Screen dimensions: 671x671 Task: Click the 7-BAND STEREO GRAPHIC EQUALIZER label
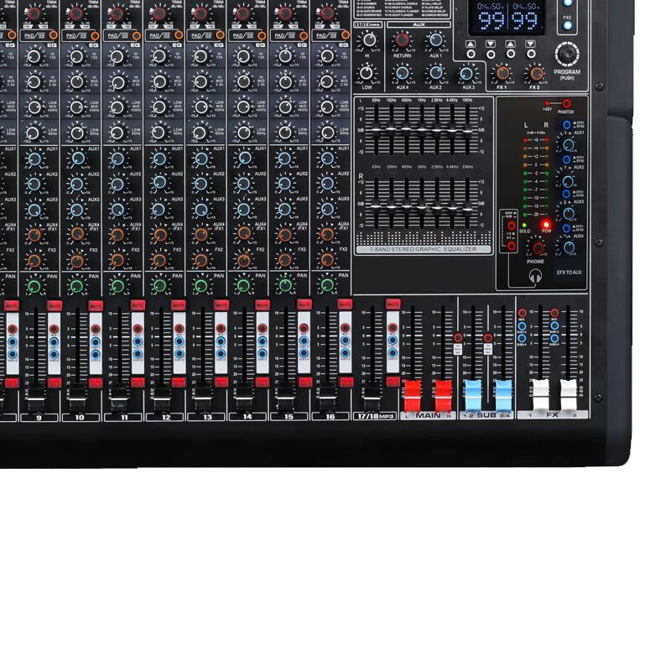[x=423, y=249]
